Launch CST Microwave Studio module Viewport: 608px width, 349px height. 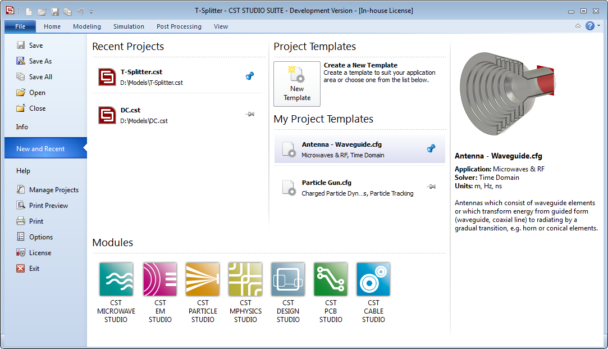point(116,292)
